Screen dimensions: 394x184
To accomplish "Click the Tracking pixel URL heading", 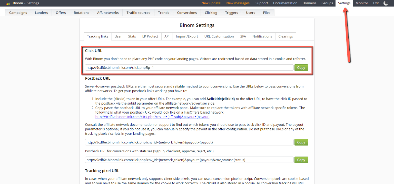I will click(102, 170).
